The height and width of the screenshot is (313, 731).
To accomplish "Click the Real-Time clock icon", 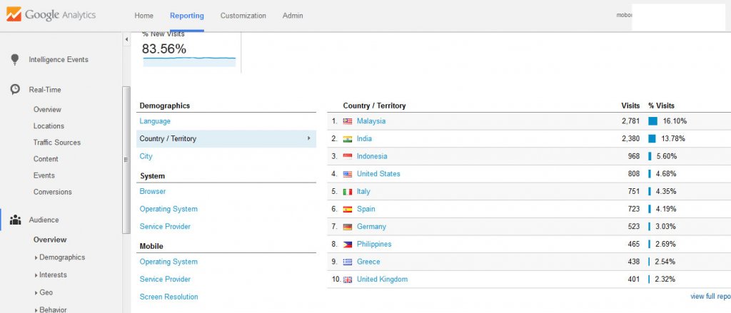I will point(15,89).
